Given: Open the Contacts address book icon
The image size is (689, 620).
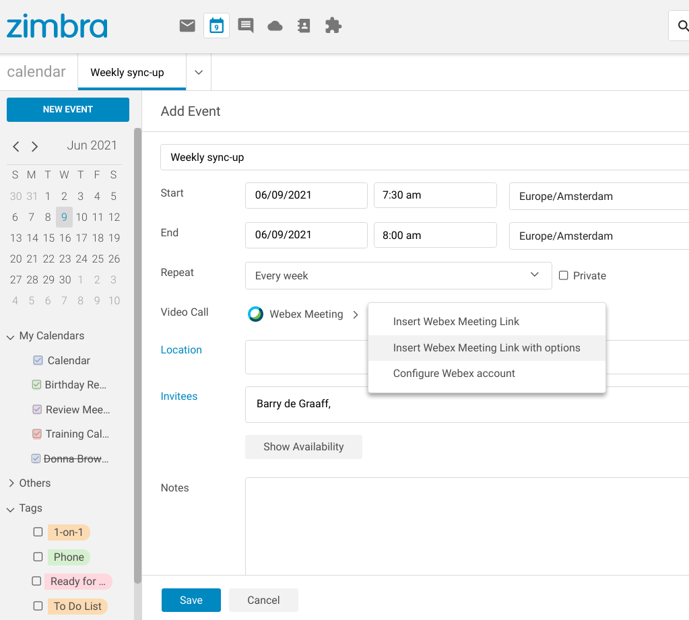Looking at the screenshot, I should click(304, 26).
